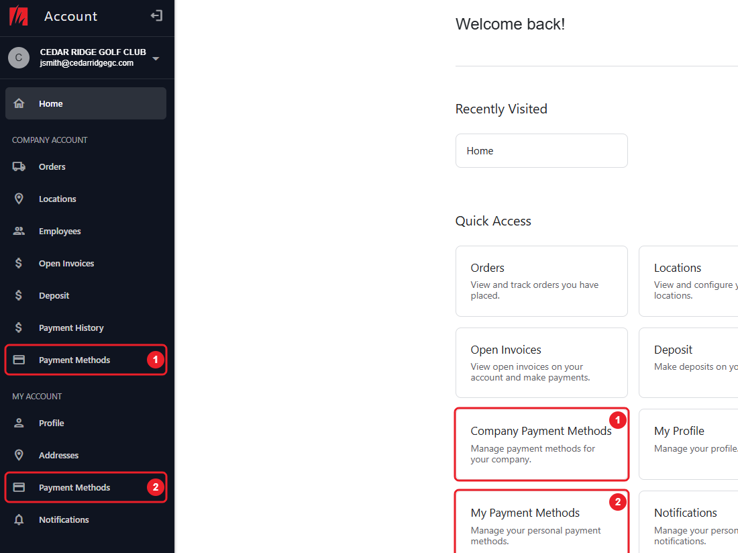The height and width of the screenshot is (553, 738).
Task: Open the Orders quick access card
Action: click(x=541, y=281)
